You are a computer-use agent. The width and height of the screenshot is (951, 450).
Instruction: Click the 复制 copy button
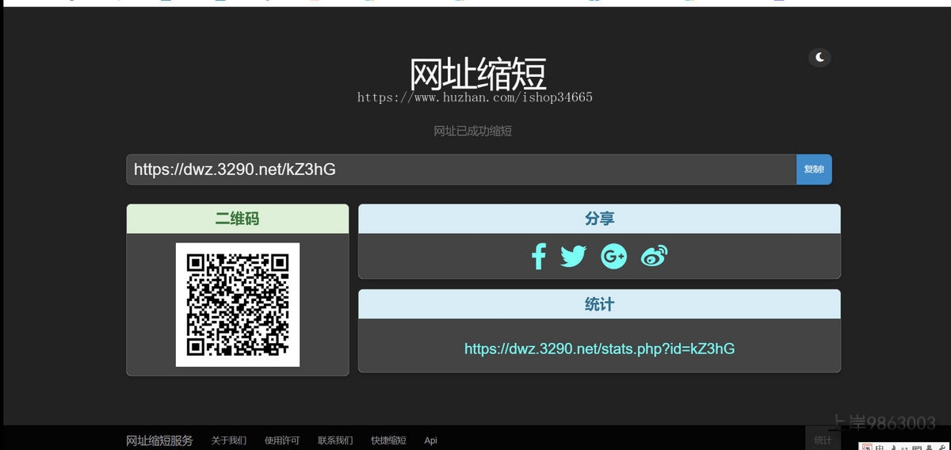click(x=813, y=170)
